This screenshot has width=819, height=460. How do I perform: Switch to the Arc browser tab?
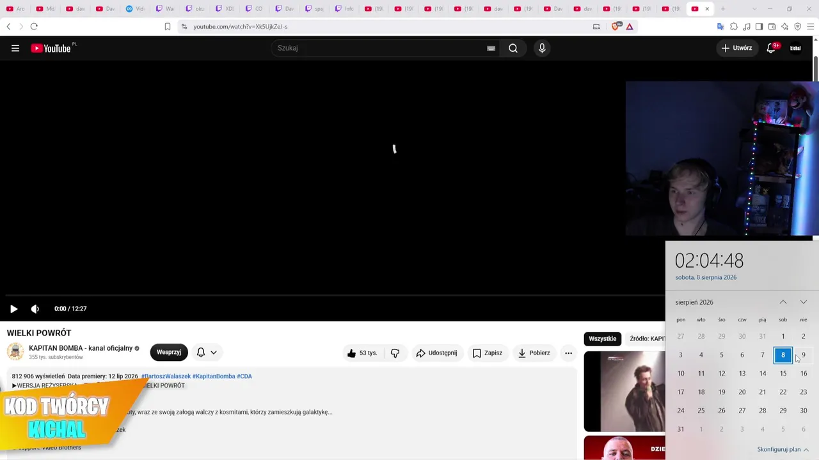click(x=16, y=9)
